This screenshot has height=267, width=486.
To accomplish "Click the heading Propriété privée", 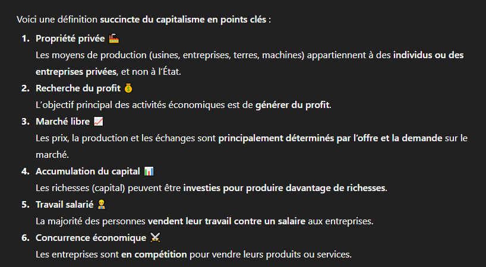I will click(70, 39).
